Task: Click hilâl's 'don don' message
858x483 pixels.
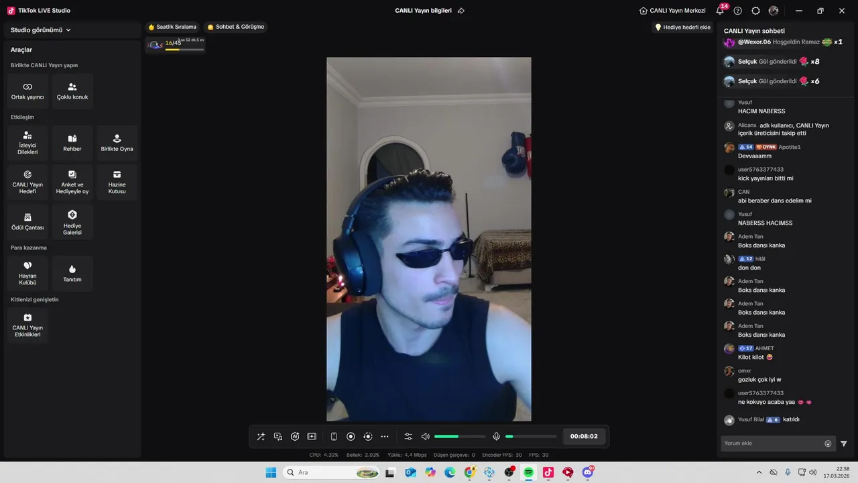Action: click(x=749, y=268)
